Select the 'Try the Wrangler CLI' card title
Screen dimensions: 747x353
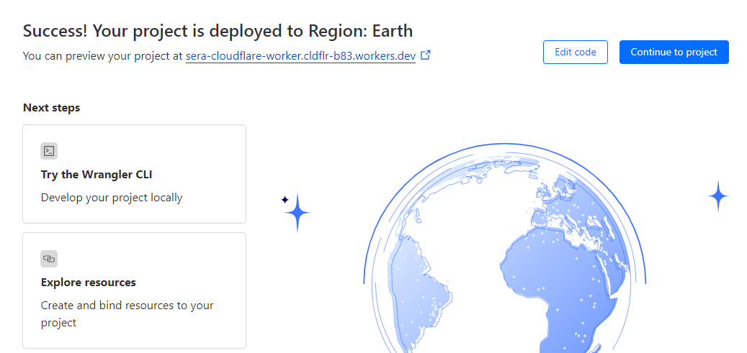(x=97, y=175)
